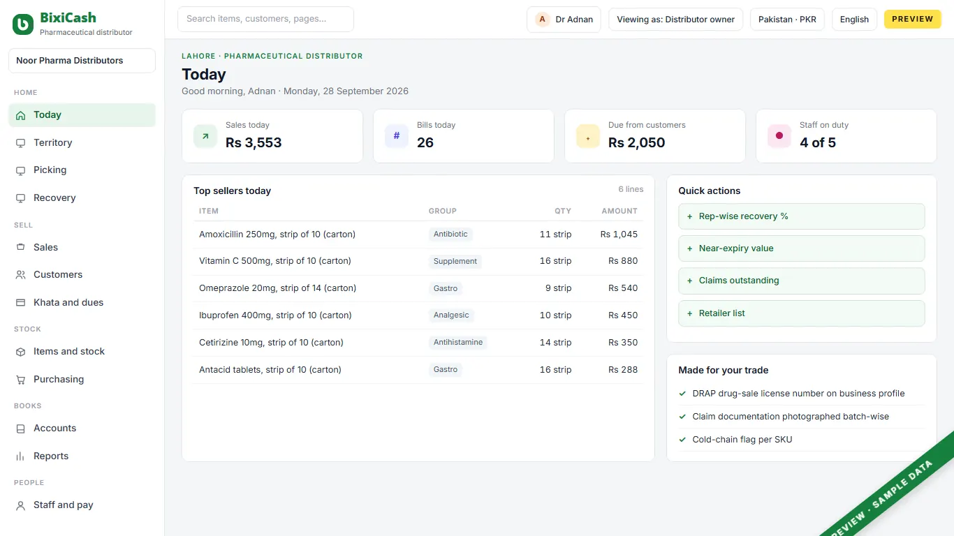Click the Rep-wise recovery % quick action

click(x=802, y=216)
